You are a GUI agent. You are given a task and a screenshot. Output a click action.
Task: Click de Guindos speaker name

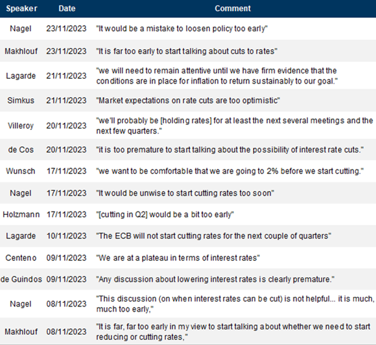click(x=21, y=279)
